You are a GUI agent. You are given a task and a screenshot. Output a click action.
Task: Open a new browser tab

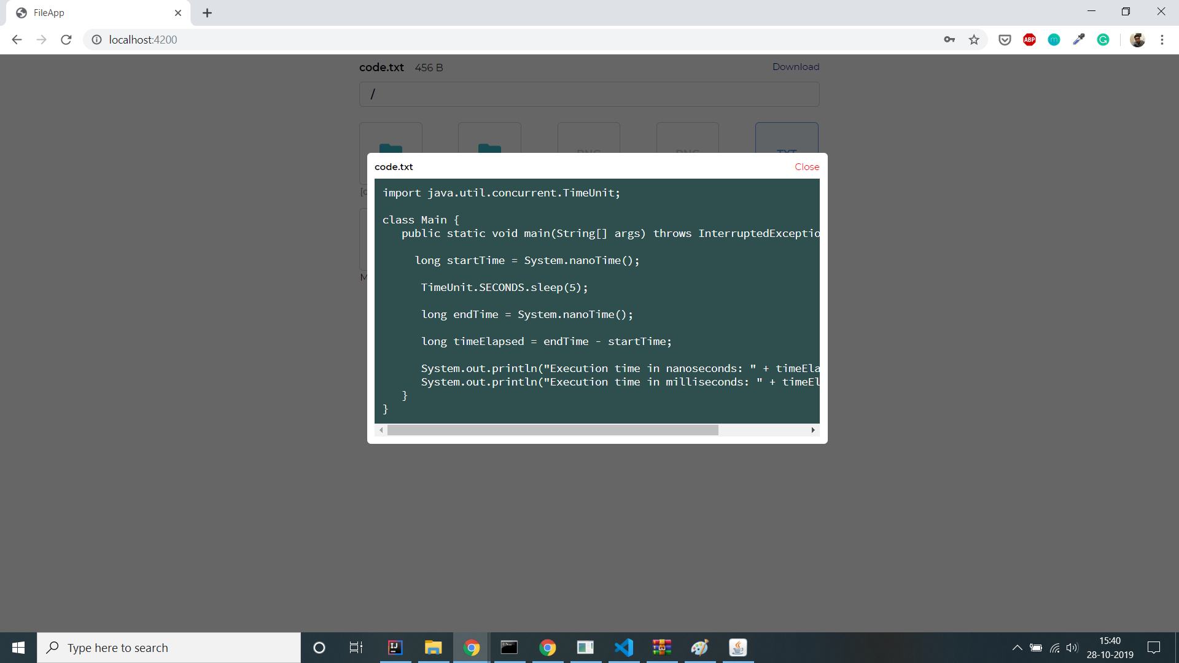208,13
